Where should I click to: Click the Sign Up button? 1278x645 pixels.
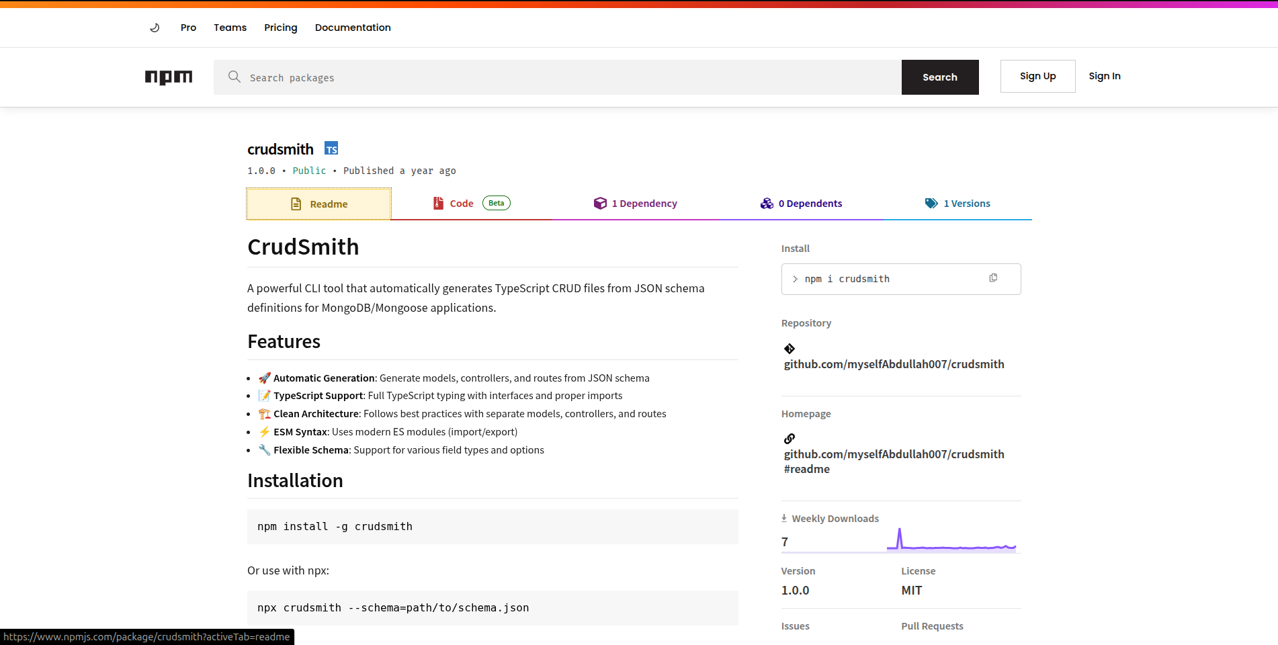click(x=1037, y=76)
